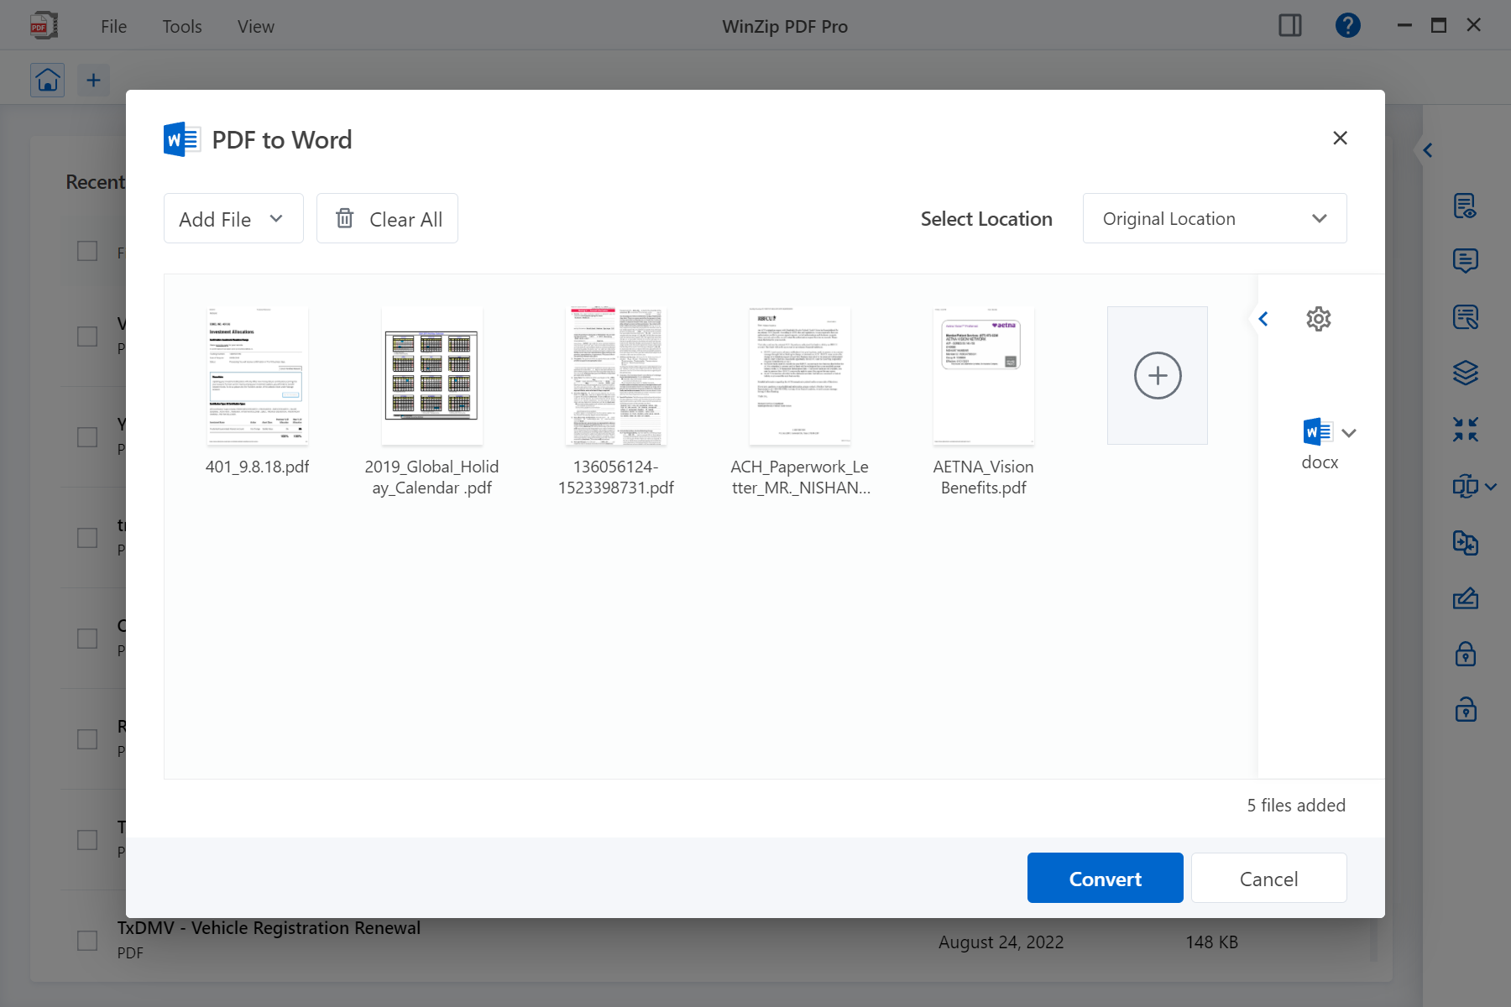The width and height of the screenshot is (1511, 1007).
Task: Minimize the WinZip PDF Pro window
Action: tap(1404, 25)
